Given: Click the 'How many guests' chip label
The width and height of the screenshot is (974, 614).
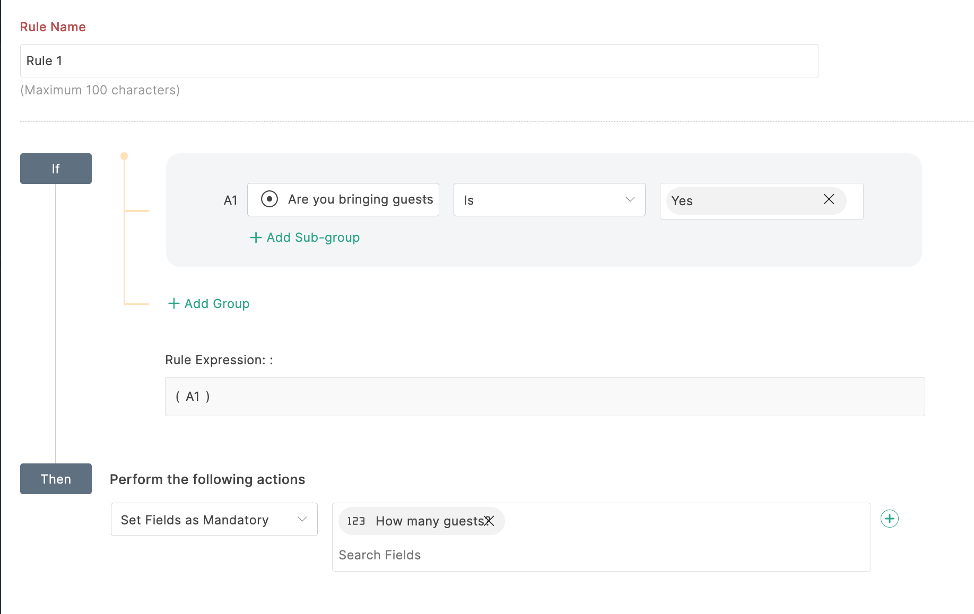Looking at the screenshot, I should click(x=429, y=521).
